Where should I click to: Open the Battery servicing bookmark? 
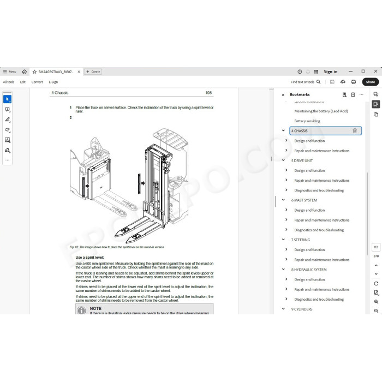pos(307,121)
